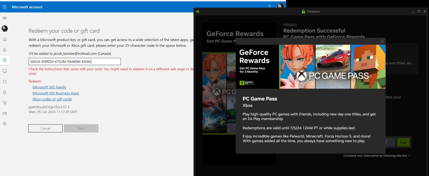This screenshot has height=176, width=429.
Task: Expand the hamburger navigation menu
Action: [x=5, y=18]
